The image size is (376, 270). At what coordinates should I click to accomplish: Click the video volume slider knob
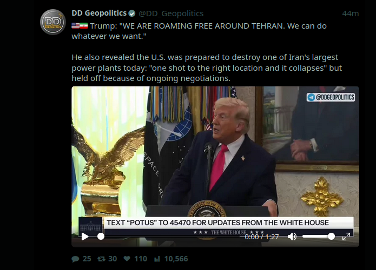[331, 237]
